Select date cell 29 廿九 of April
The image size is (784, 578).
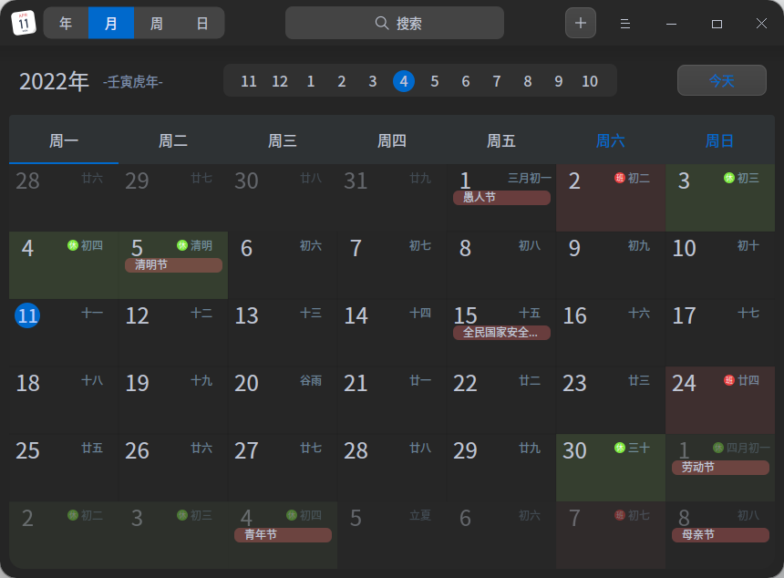[x=501, y=468]
